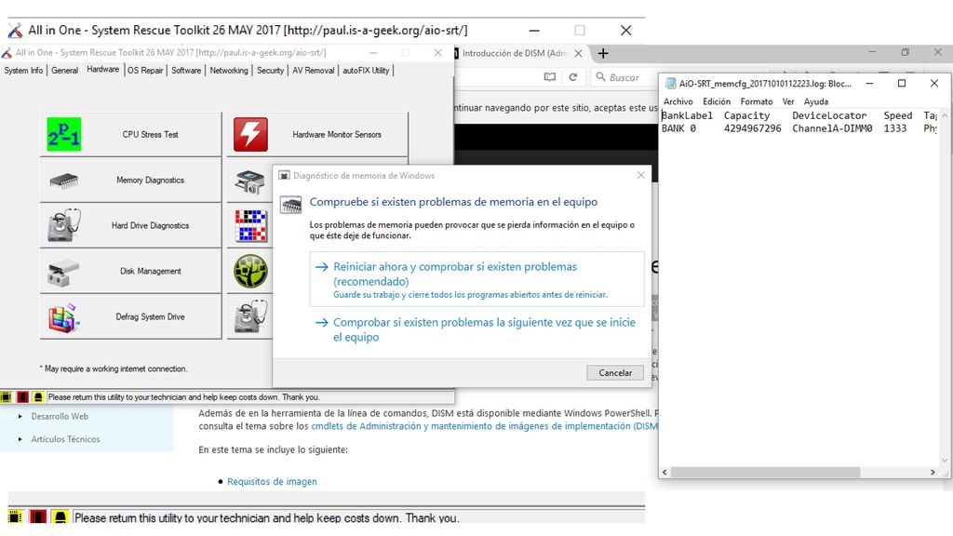Screen dimensions: 953x536
Task: Open cmdlets de Administración link in browser
Action: coord(484,426)
